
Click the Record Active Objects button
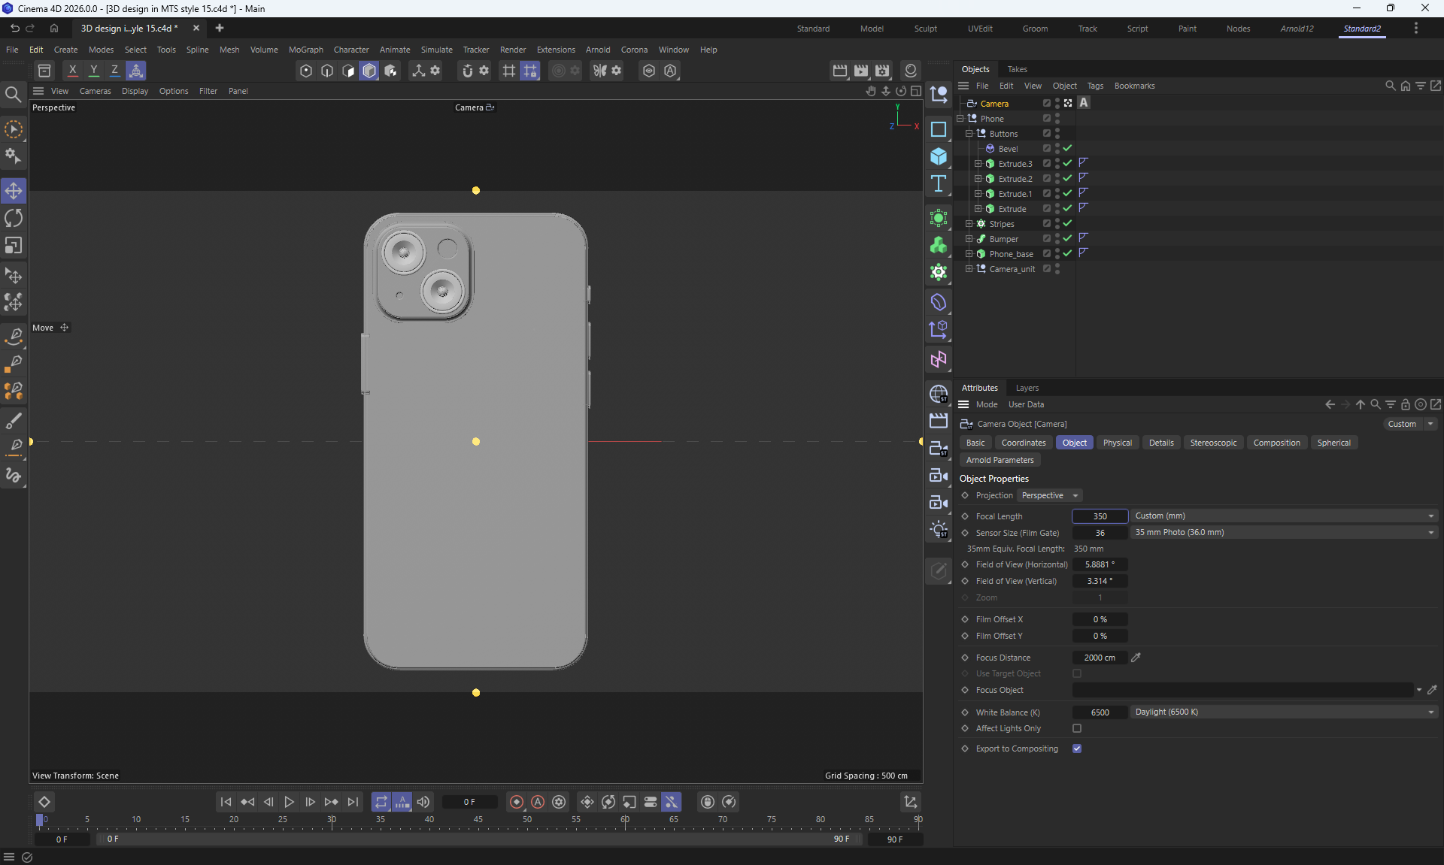516,802
